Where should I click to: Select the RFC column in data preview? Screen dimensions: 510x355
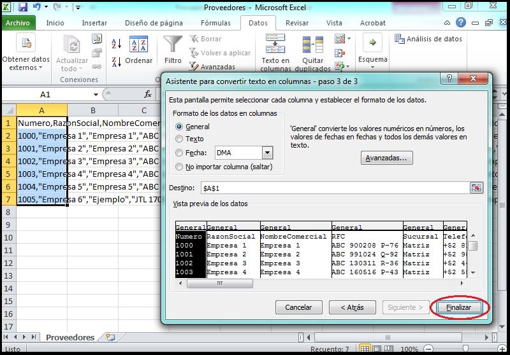(x=367, y=250)
